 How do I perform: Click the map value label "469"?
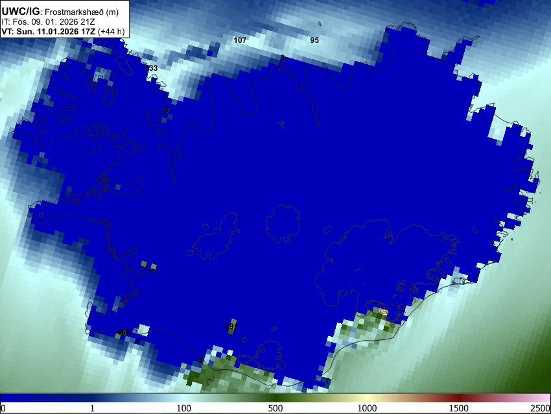point(123,332)
